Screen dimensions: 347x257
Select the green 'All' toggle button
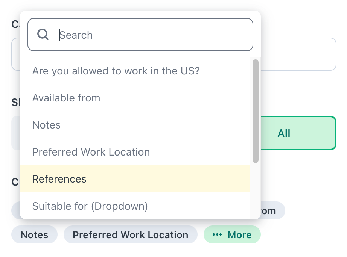298,133
